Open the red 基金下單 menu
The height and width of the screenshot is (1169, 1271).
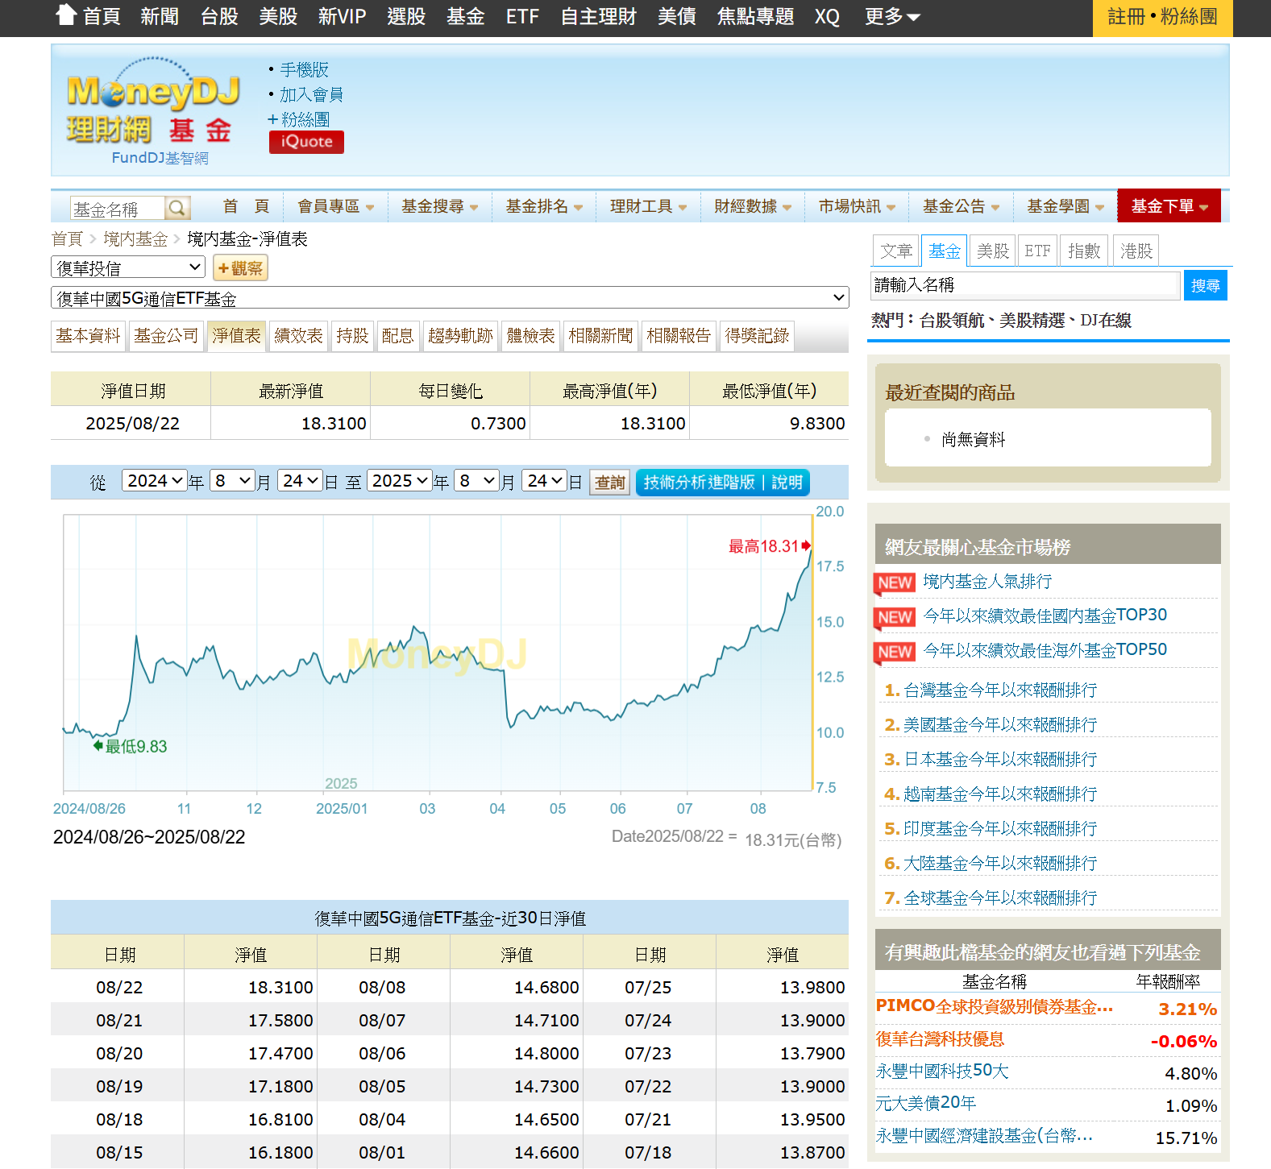pos(1169,206)
